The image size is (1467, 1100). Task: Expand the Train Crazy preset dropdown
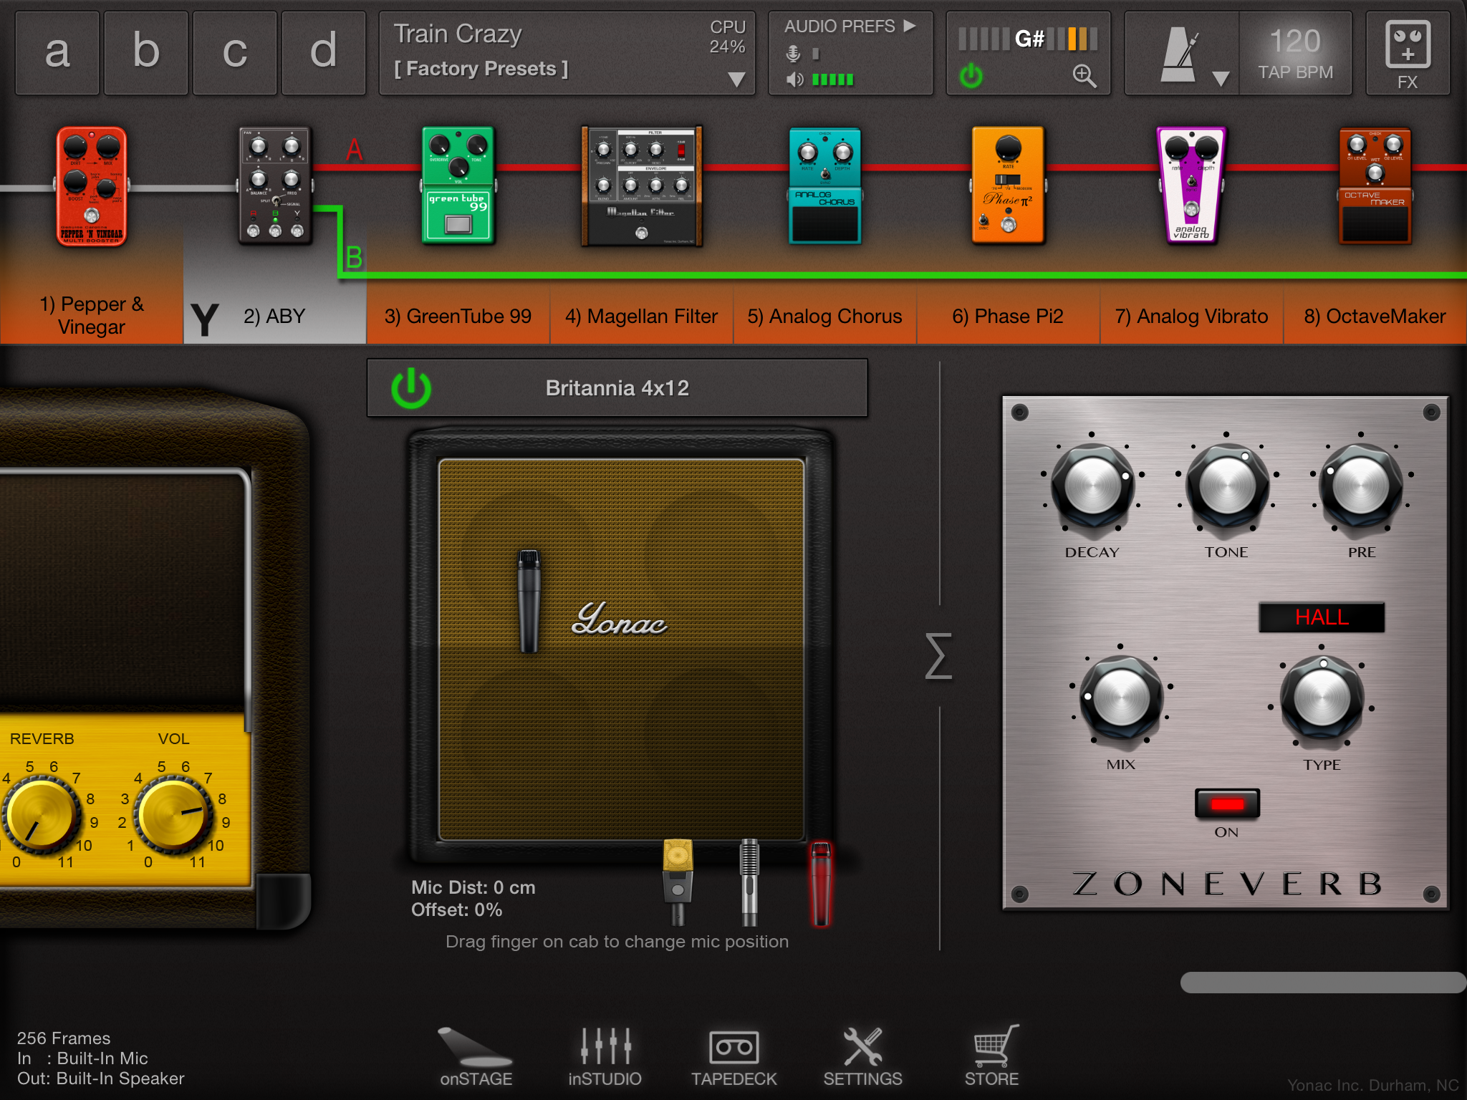pyautogui.click(x=736, y=79)
